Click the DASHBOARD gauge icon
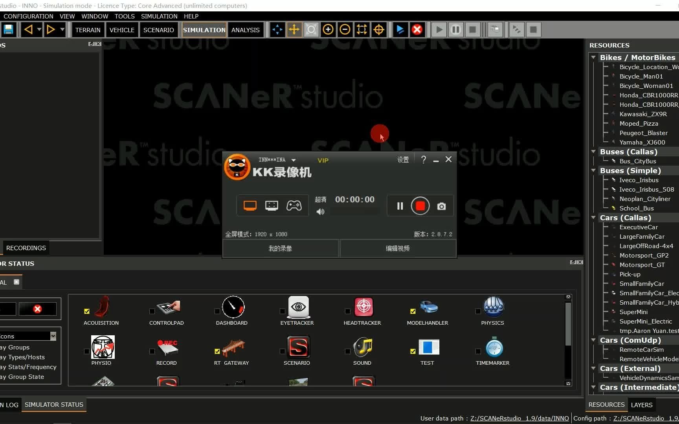This screenshot has height=424, width=679. pyautogui.click(x=233, y=307)
